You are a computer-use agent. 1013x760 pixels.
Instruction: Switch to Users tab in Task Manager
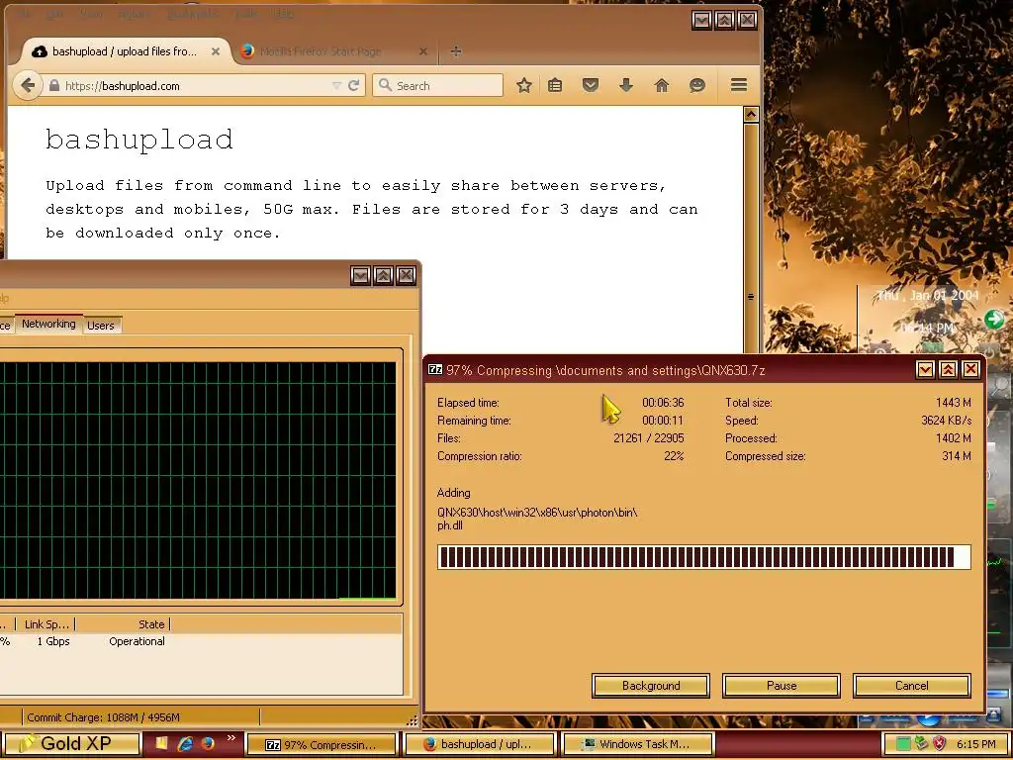101,325
